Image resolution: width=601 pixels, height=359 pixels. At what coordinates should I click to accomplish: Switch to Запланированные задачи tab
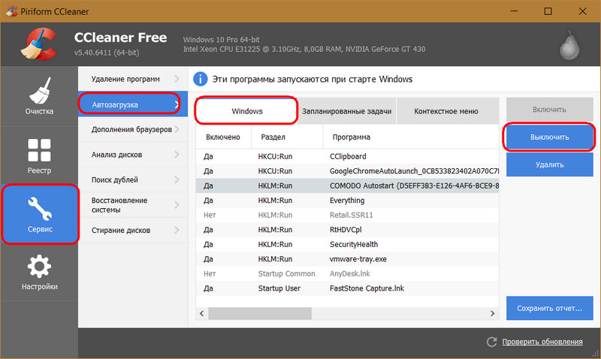(346, 111)
